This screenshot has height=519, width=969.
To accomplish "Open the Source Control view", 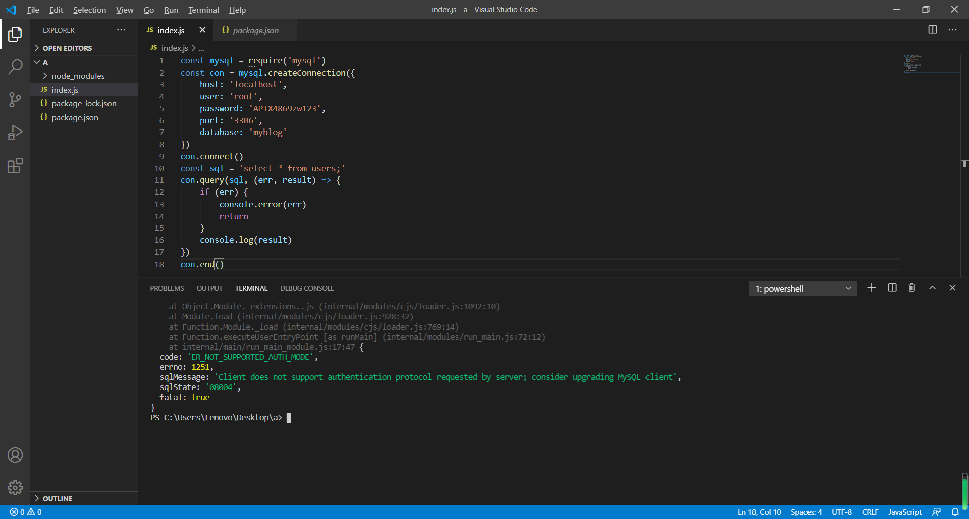I will tap(15, 100).
